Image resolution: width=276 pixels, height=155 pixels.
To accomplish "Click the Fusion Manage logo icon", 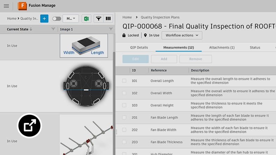I will (22, 6).
